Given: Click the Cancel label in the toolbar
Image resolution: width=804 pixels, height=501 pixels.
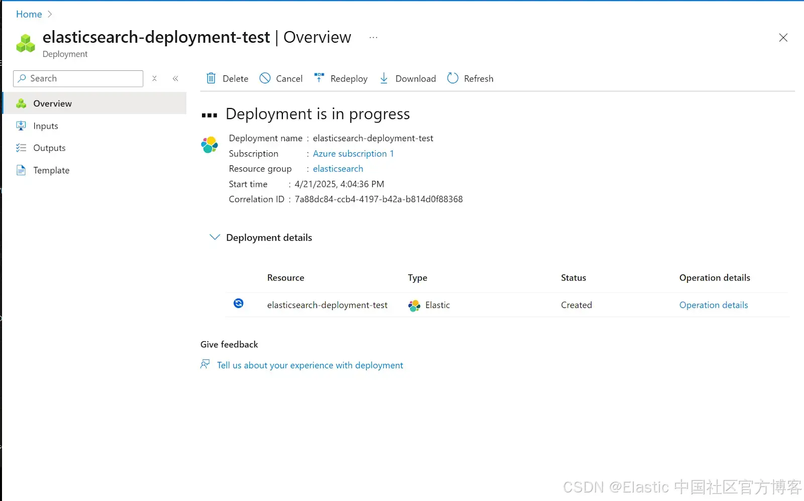Looking at the screenshot, I should tap(289, 78).
